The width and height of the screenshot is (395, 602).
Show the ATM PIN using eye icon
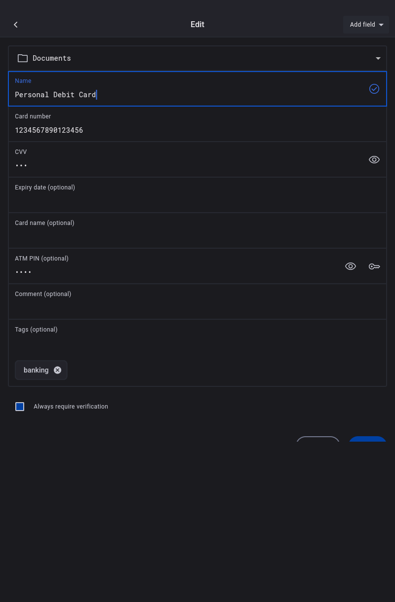(351, 266)
